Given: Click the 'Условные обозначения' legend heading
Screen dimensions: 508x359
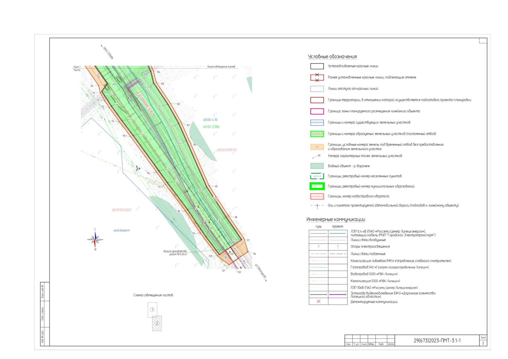Looking at the screenshot, I should (x=332, y=57).
